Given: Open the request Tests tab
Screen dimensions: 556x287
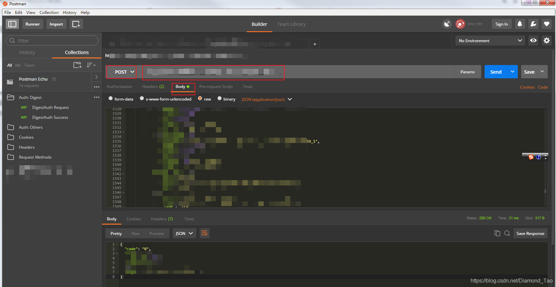Looking at the screenshot, I should coord(247,87).
